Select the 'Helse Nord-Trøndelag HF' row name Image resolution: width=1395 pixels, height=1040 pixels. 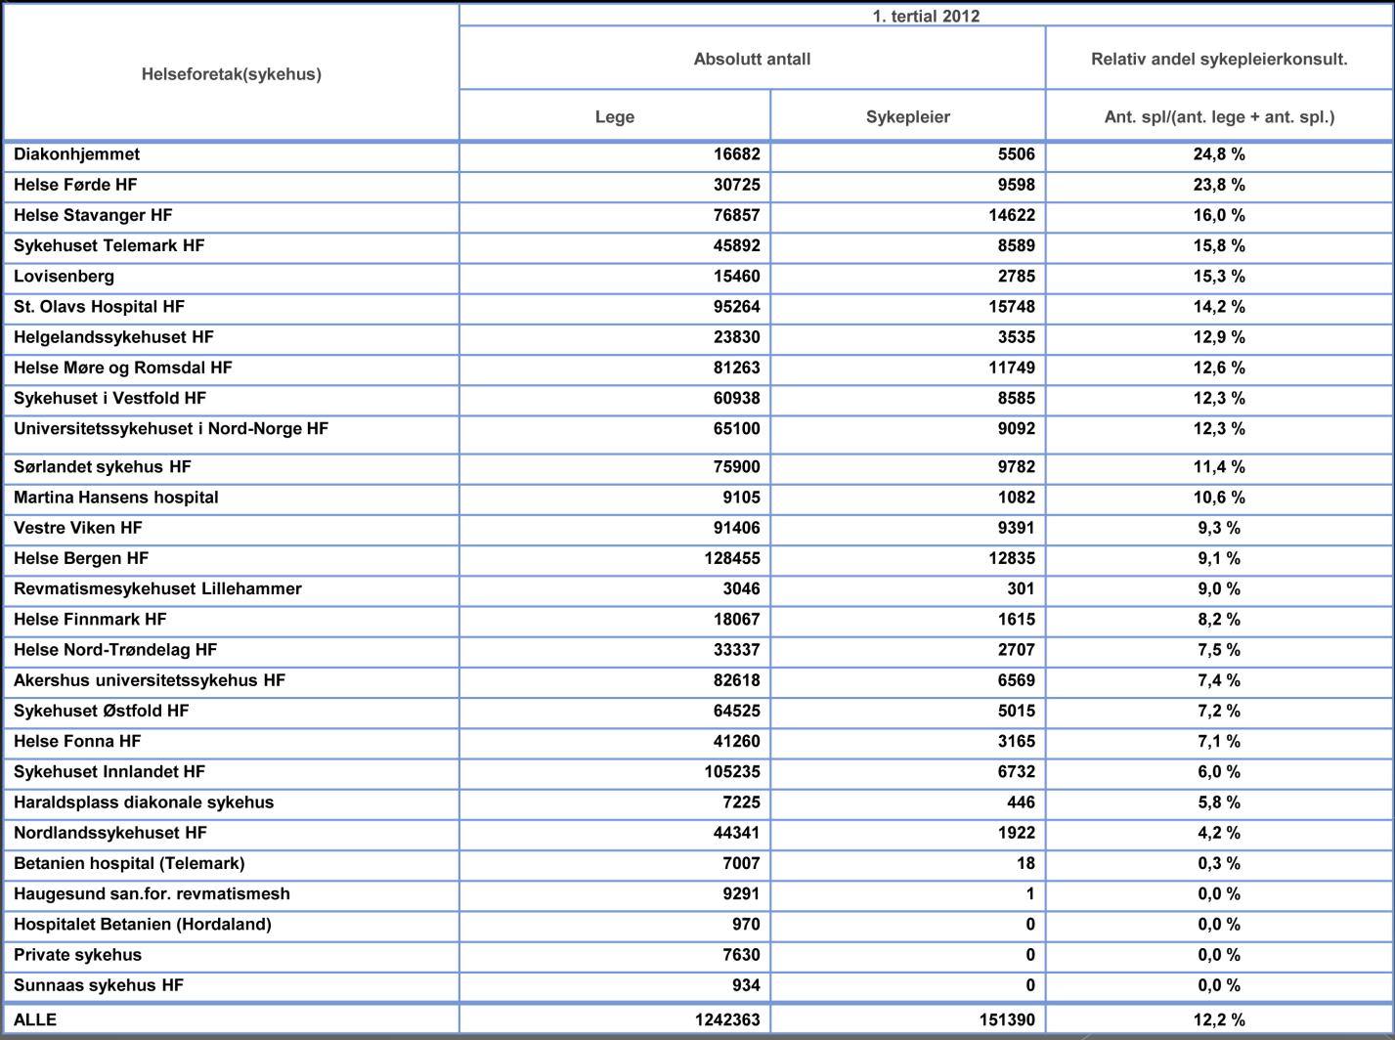(115, 649)
